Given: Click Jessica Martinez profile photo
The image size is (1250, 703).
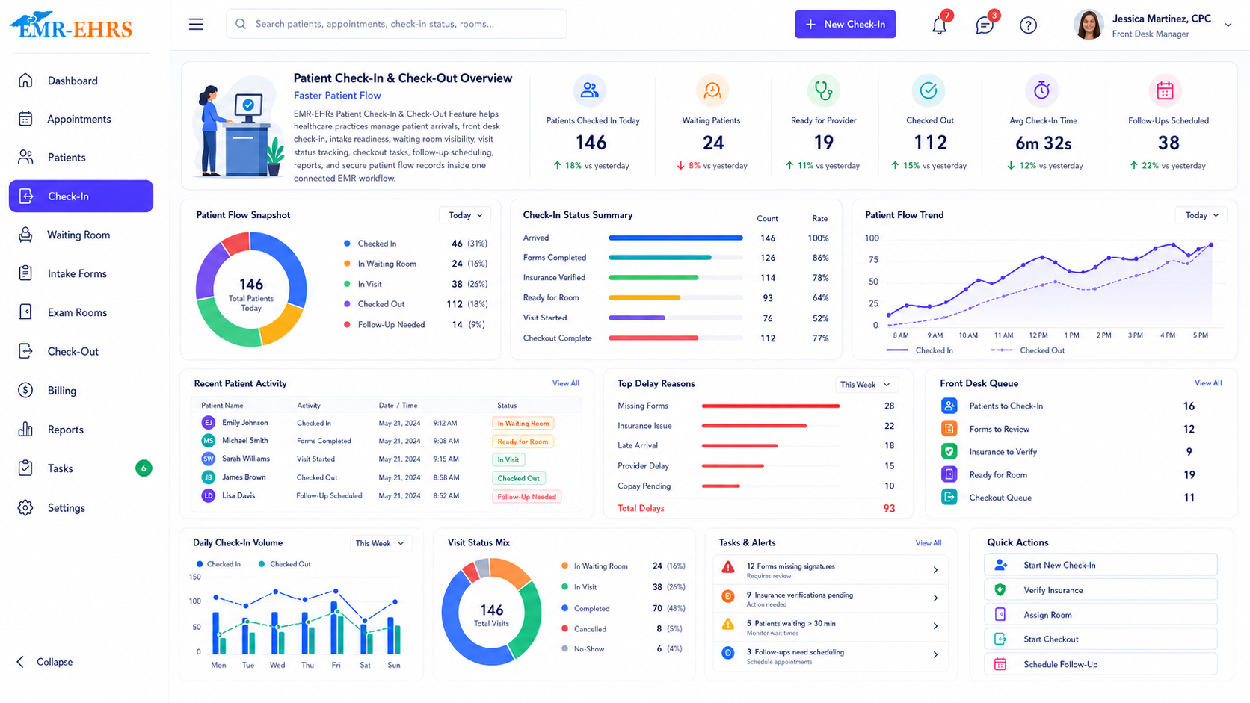Looking at the screenshot, I should tap(1089, 25).
